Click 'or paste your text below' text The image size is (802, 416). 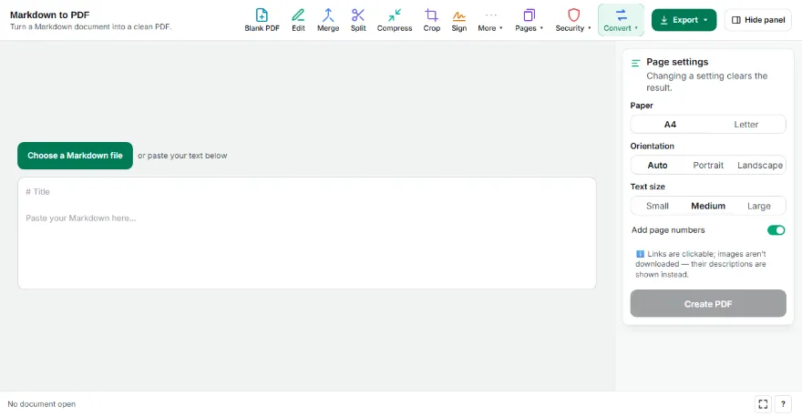click(x=182, y=156)
